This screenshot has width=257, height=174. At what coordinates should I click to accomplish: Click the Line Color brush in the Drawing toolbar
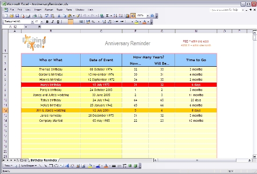(x=98, y=166)
